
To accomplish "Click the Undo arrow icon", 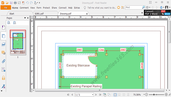I will (27, 3).
